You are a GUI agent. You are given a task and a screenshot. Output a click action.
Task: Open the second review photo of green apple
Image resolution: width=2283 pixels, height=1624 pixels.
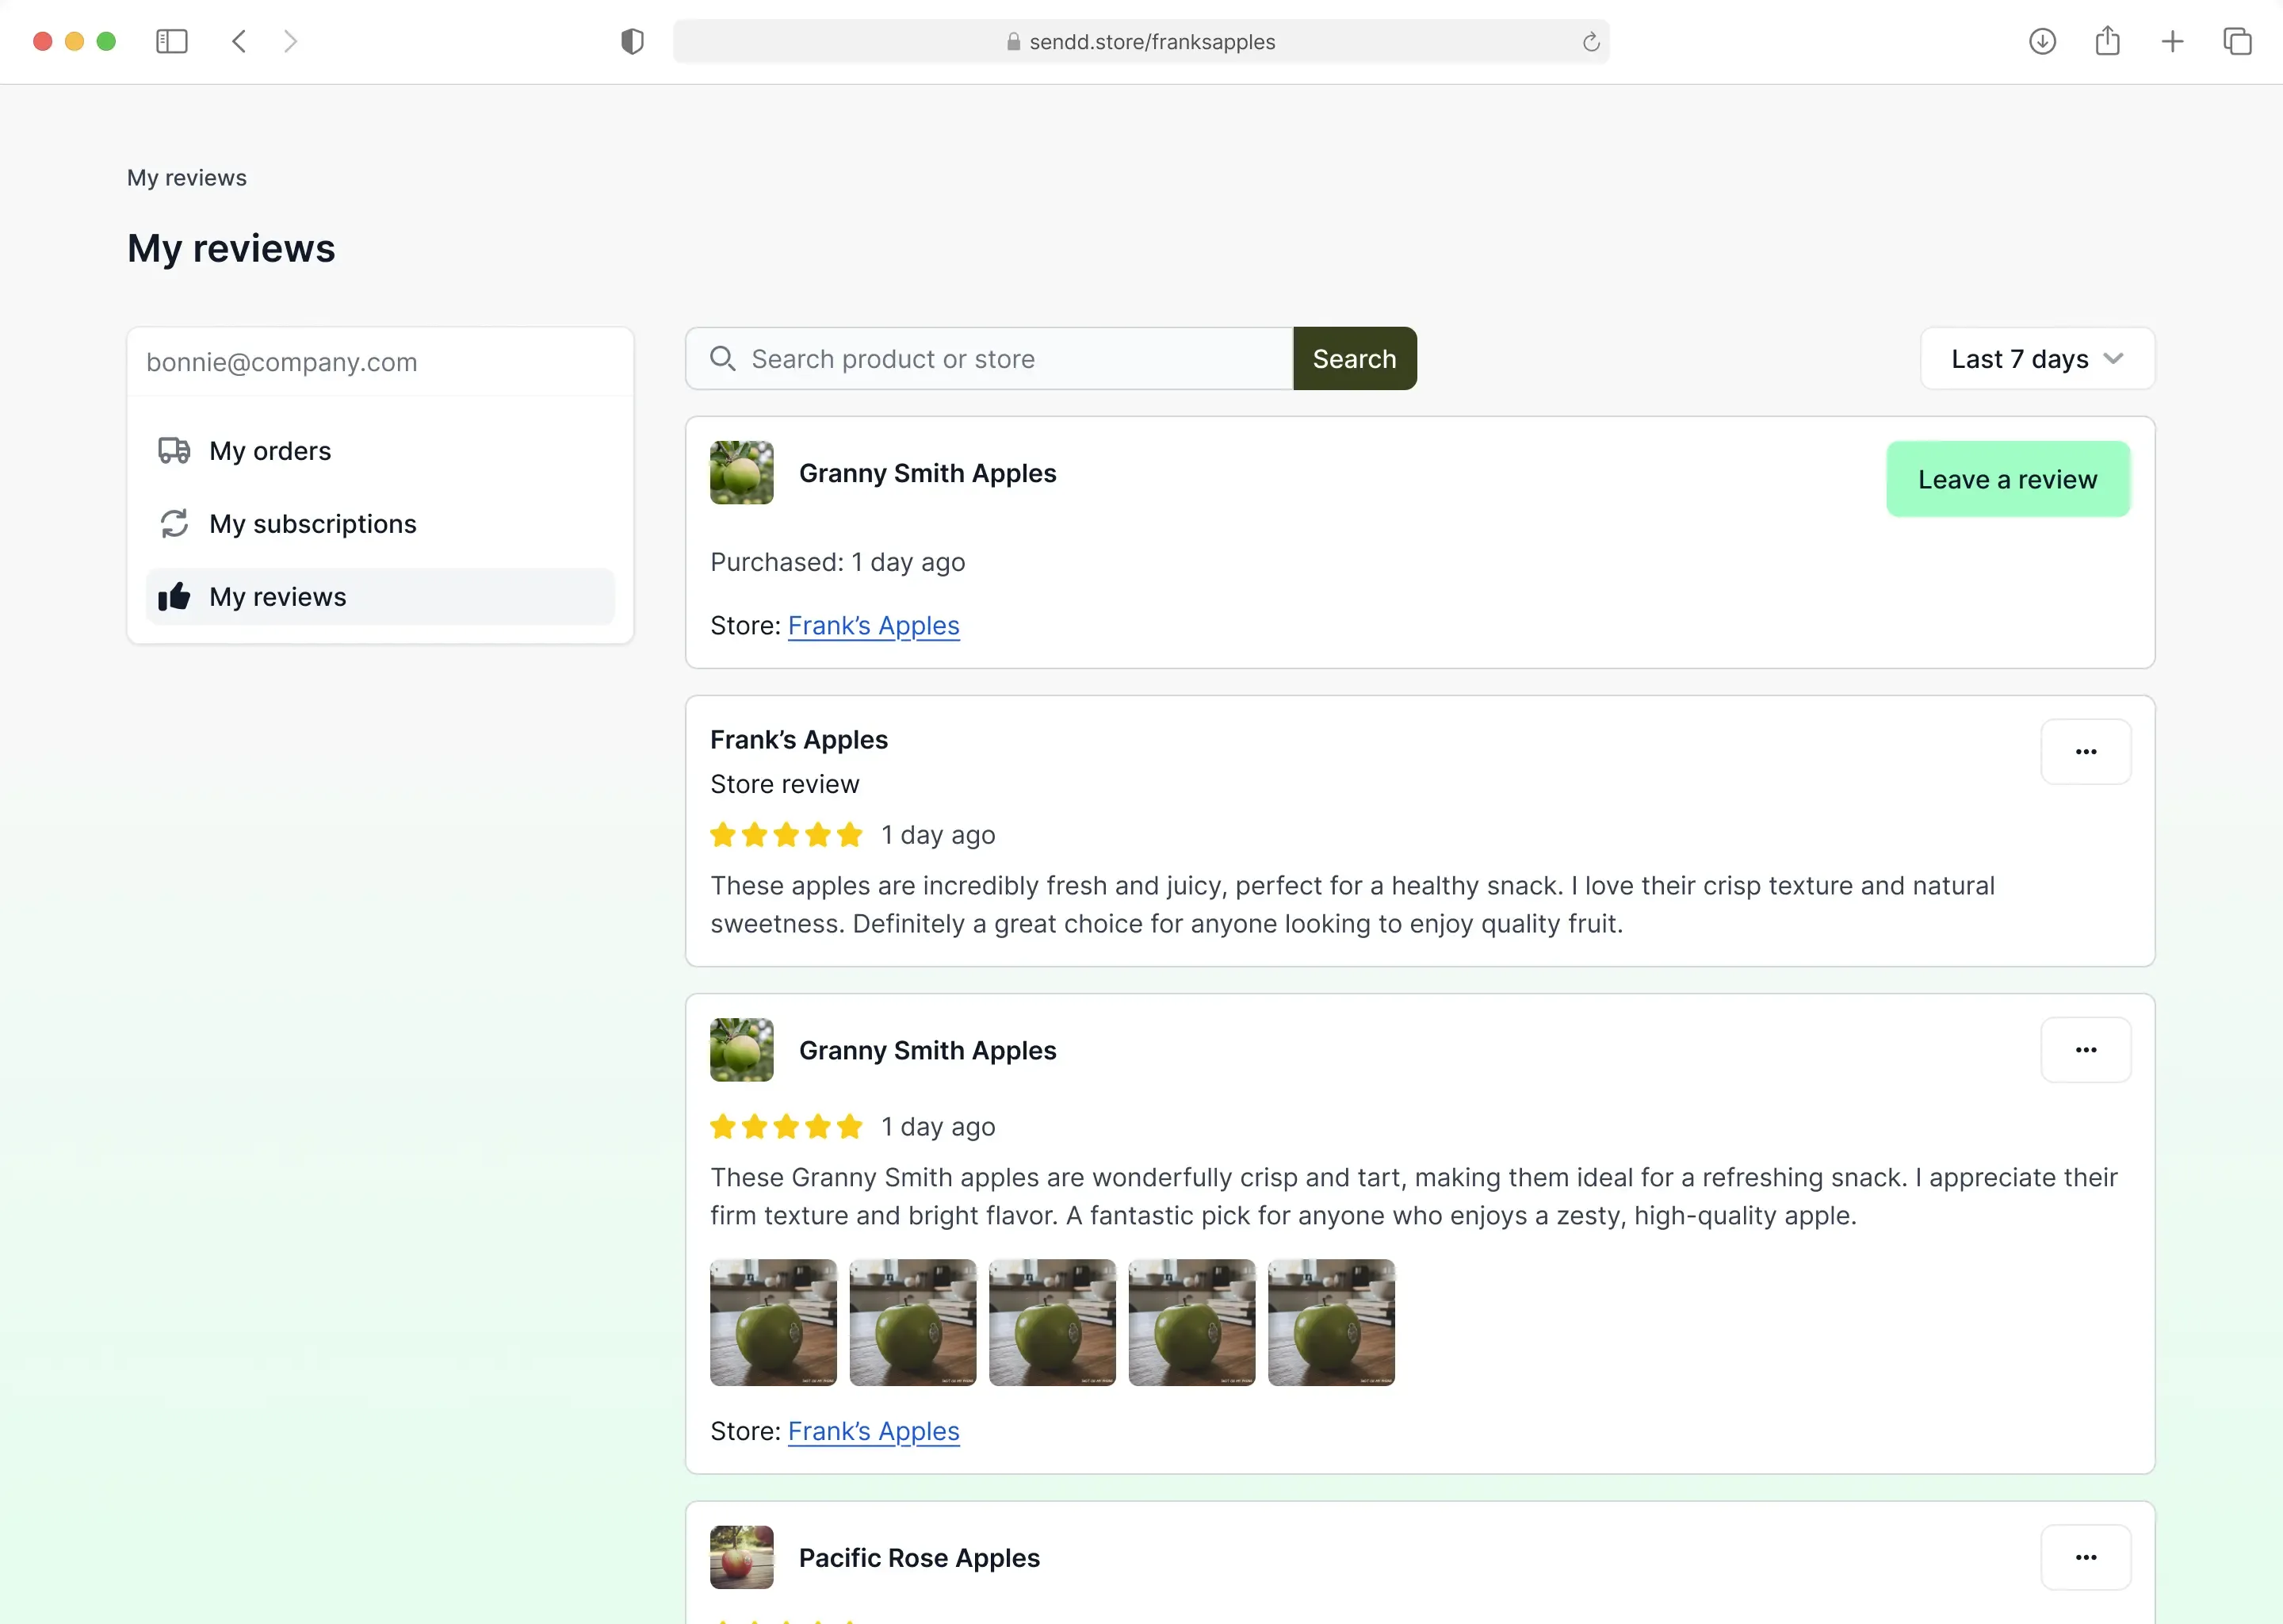tap(912, 1322)
